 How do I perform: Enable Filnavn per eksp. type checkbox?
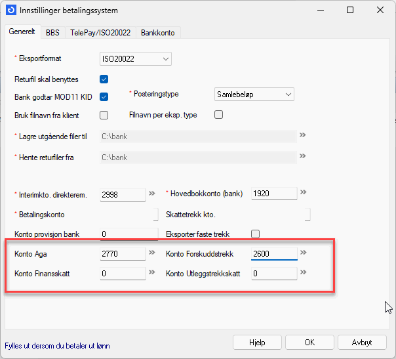coord(219,115)
